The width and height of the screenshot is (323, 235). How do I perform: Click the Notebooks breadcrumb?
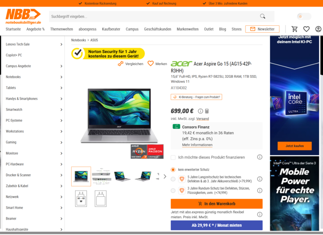[78, 40]
